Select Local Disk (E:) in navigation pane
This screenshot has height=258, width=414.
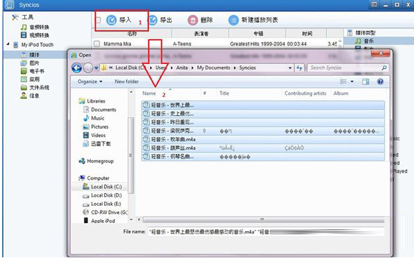tap(102, 204)
